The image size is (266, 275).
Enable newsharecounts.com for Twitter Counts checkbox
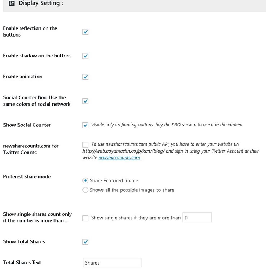pyautogui.click(x=85, y=144)
